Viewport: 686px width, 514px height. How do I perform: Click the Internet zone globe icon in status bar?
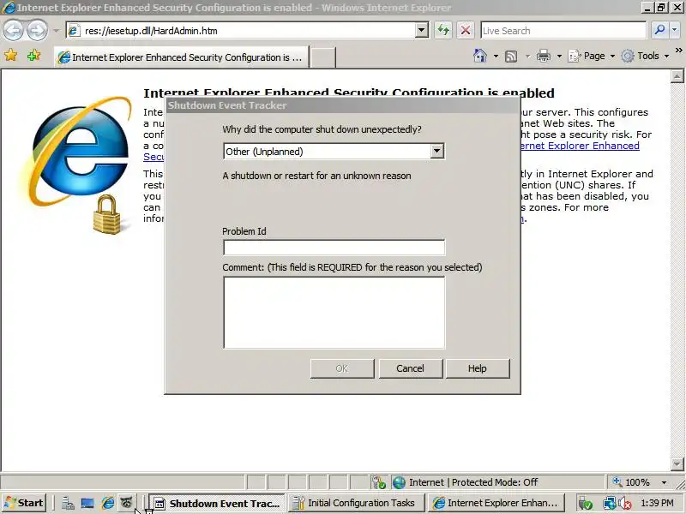coord(399,482)
